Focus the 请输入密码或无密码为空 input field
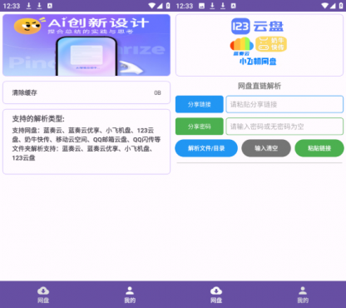Screen dimensions: 346x308 click(x=284, y=127)
